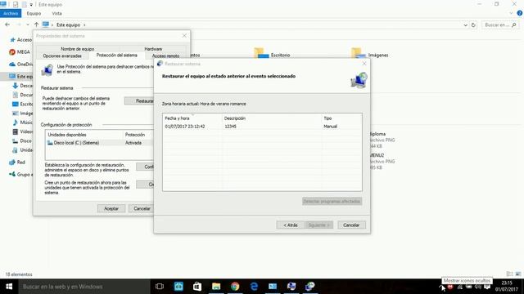Close the Propiedades del sistema dialog

tap(184, 36)
